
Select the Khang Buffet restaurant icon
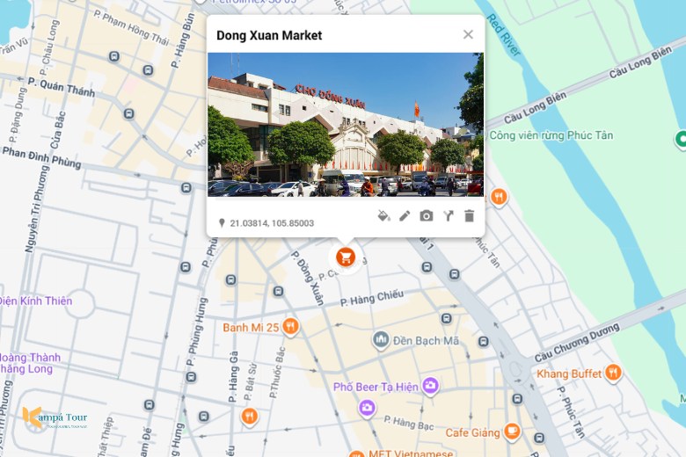[613, 373]
